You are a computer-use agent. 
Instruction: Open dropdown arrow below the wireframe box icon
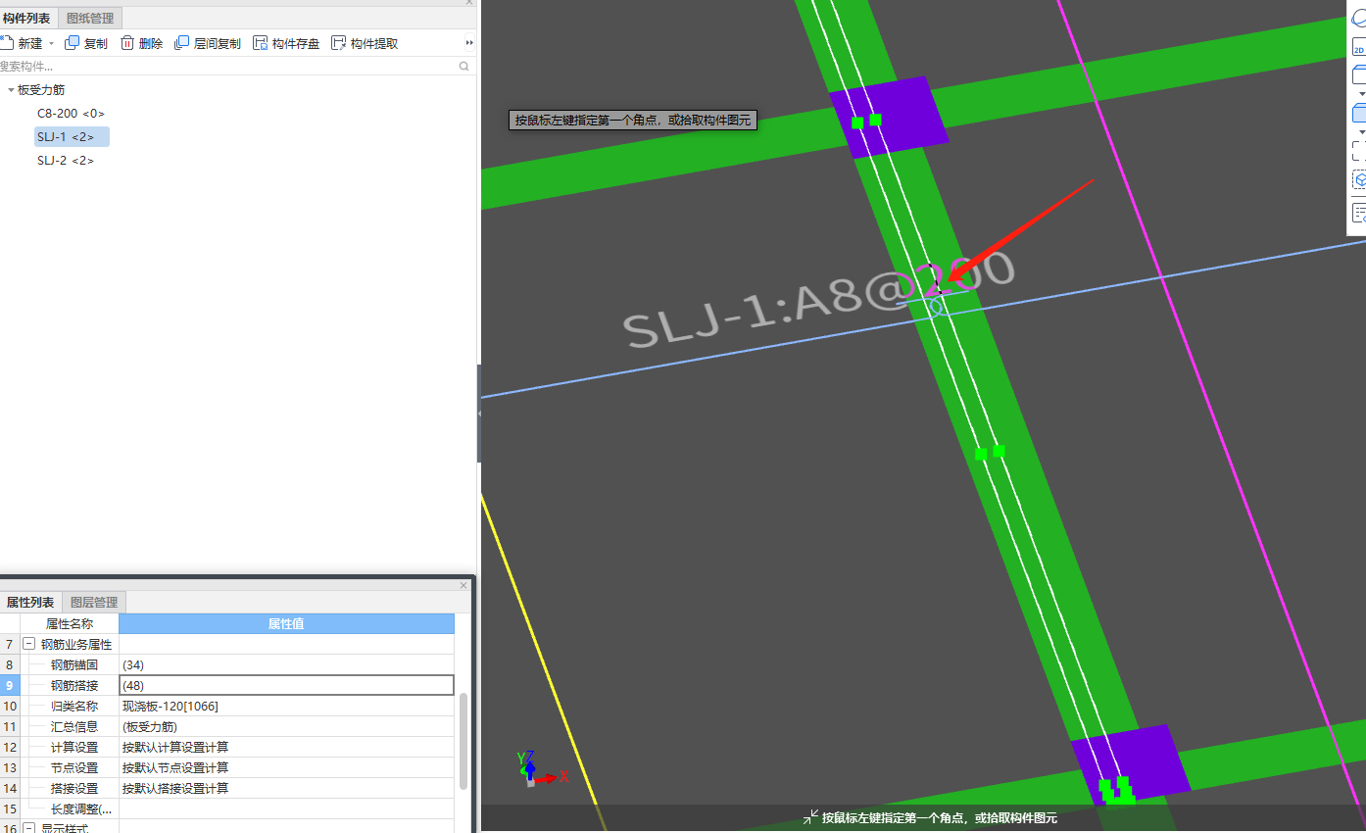[1362, 93]
